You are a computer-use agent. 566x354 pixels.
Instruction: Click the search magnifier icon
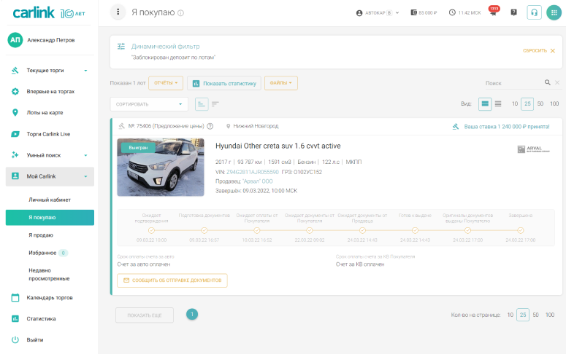(547, 83)
